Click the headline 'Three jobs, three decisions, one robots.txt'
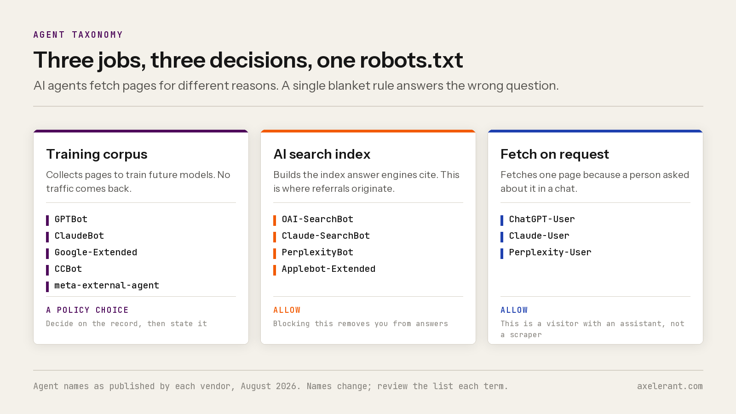 coord(248,60)
